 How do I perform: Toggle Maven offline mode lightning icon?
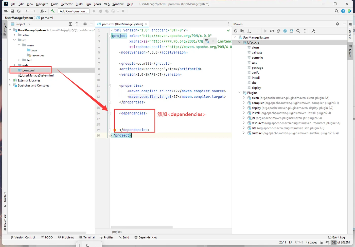point(285,31)
